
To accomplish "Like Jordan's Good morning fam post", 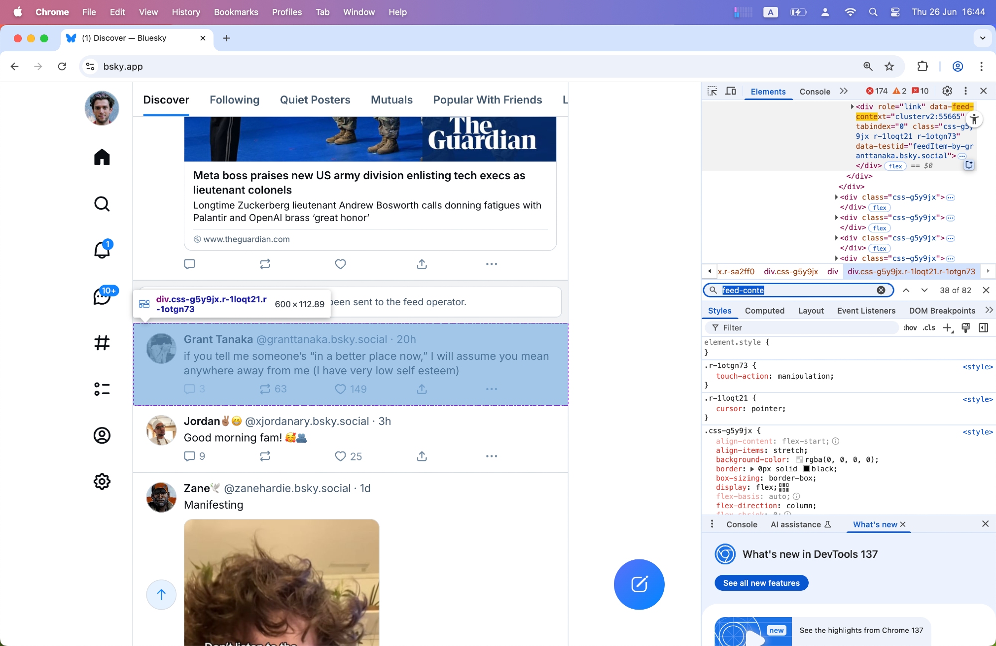I will point(341,456).
